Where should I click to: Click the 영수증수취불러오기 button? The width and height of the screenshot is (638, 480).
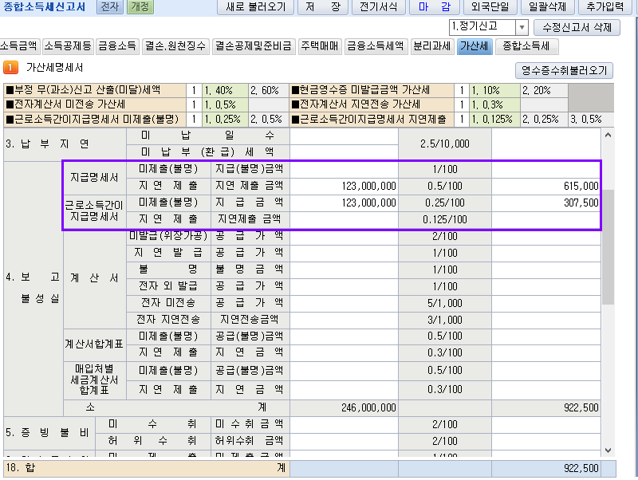coord(564,70)
